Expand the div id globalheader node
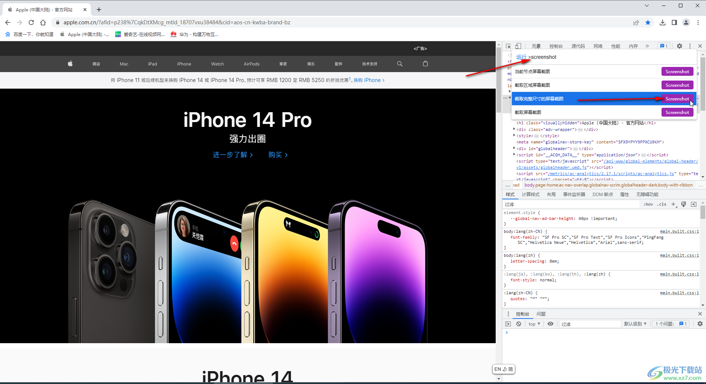 coord(514,148)
